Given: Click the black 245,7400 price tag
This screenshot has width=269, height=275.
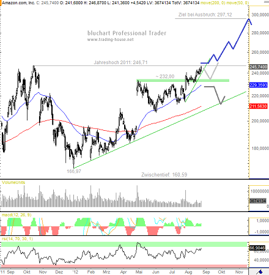Looking at the screenshot, I should [258, 67].
